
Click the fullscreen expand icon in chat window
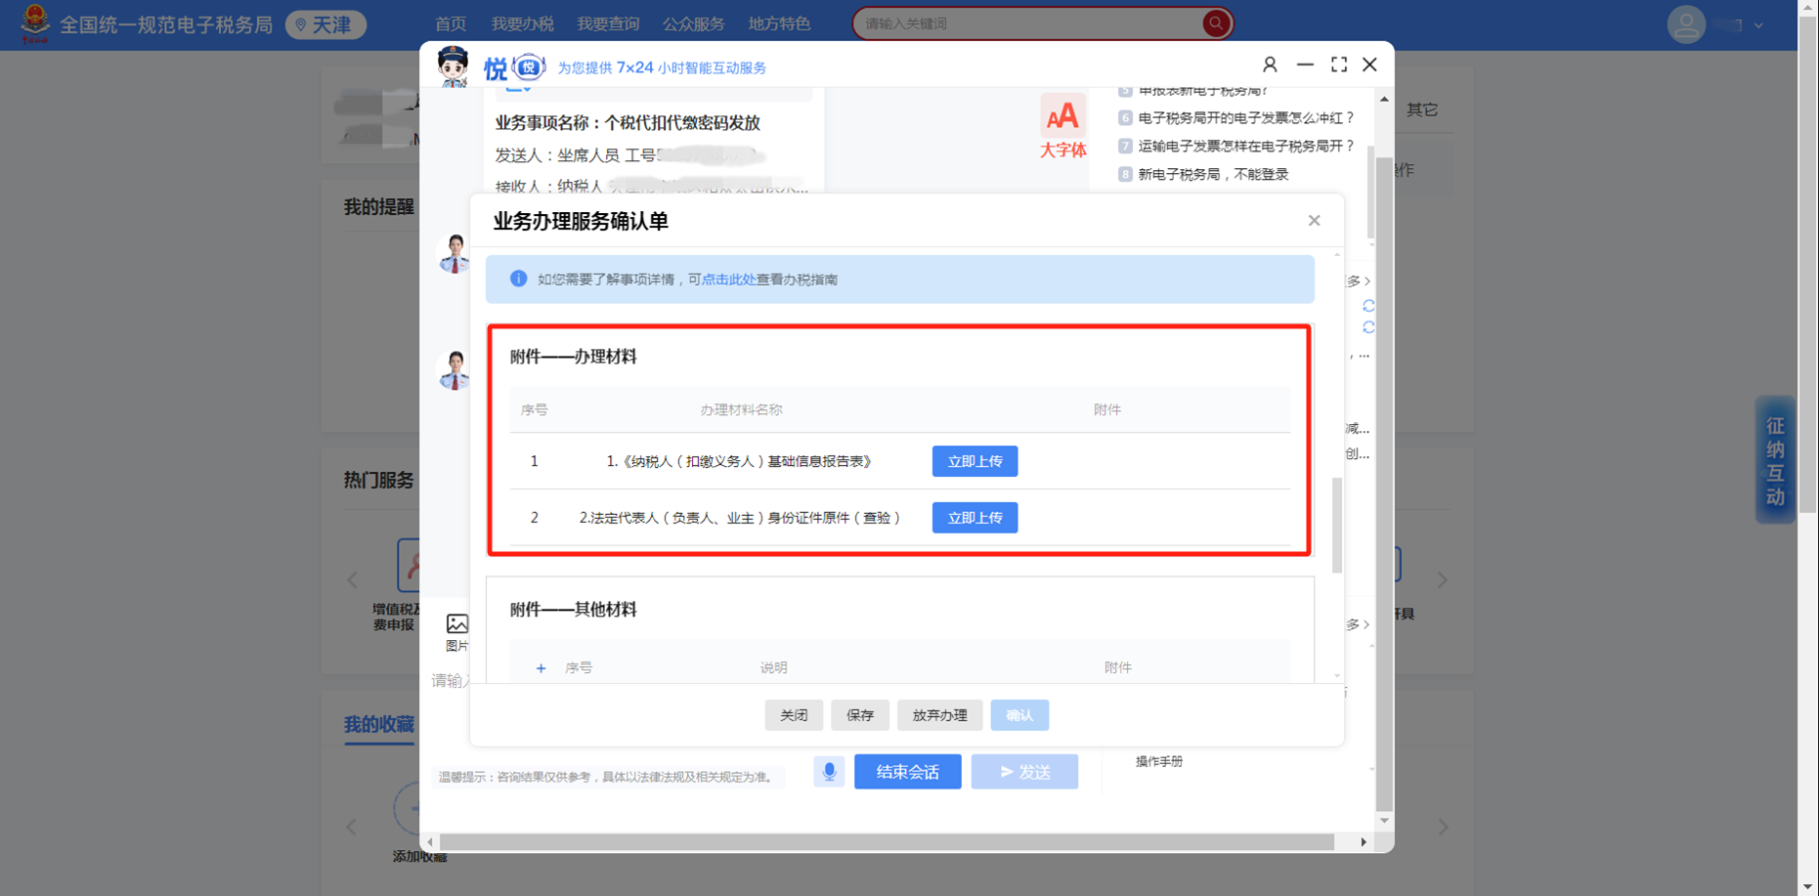[1339, 64]
